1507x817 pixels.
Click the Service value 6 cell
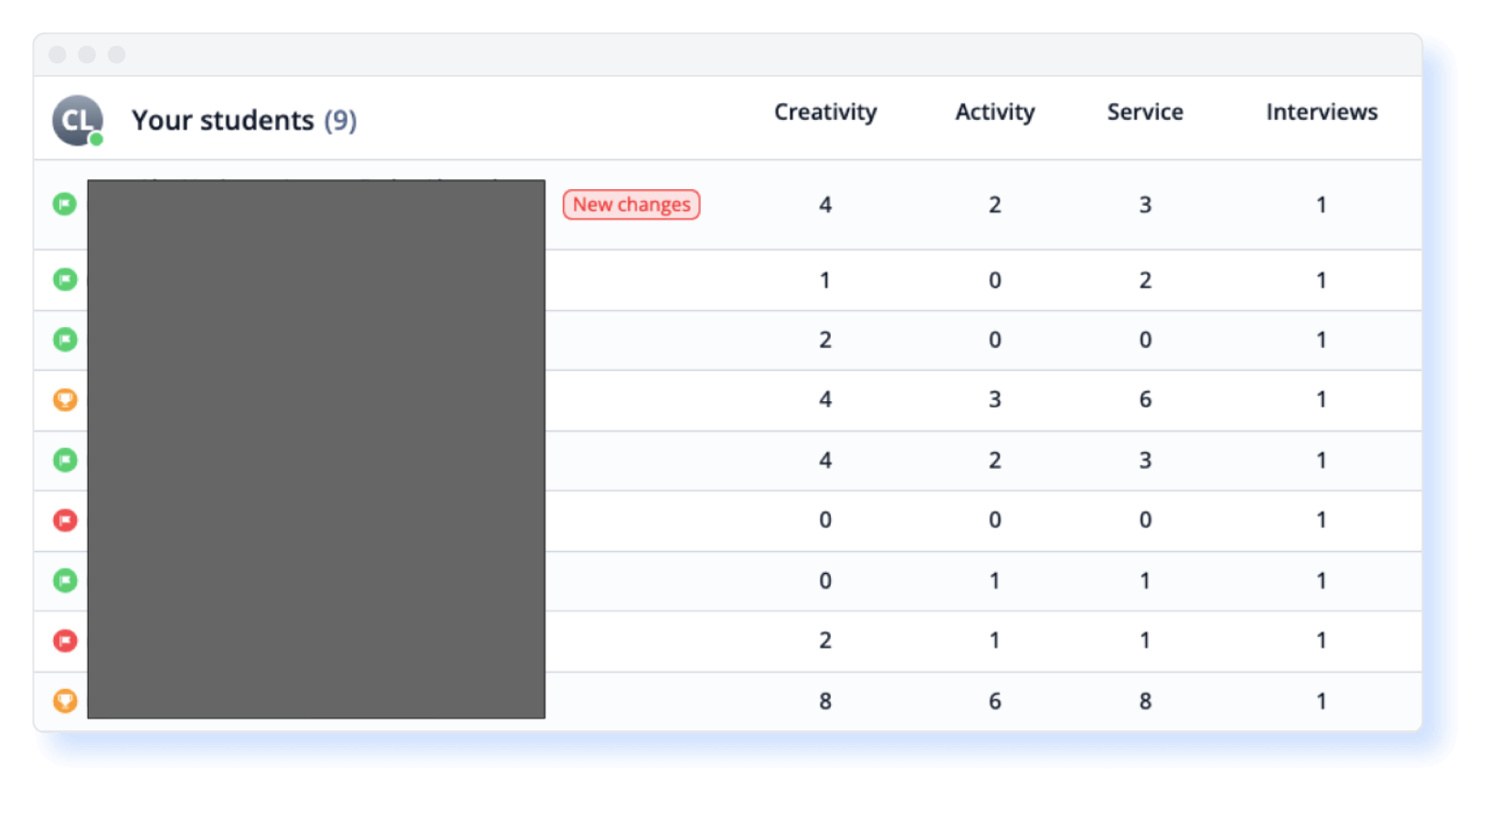(1144, 399)
